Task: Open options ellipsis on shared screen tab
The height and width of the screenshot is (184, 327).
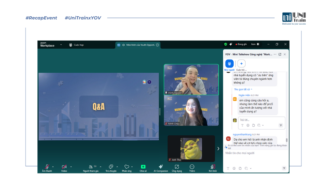Action: pyautogui.click(x=157, y=45)
